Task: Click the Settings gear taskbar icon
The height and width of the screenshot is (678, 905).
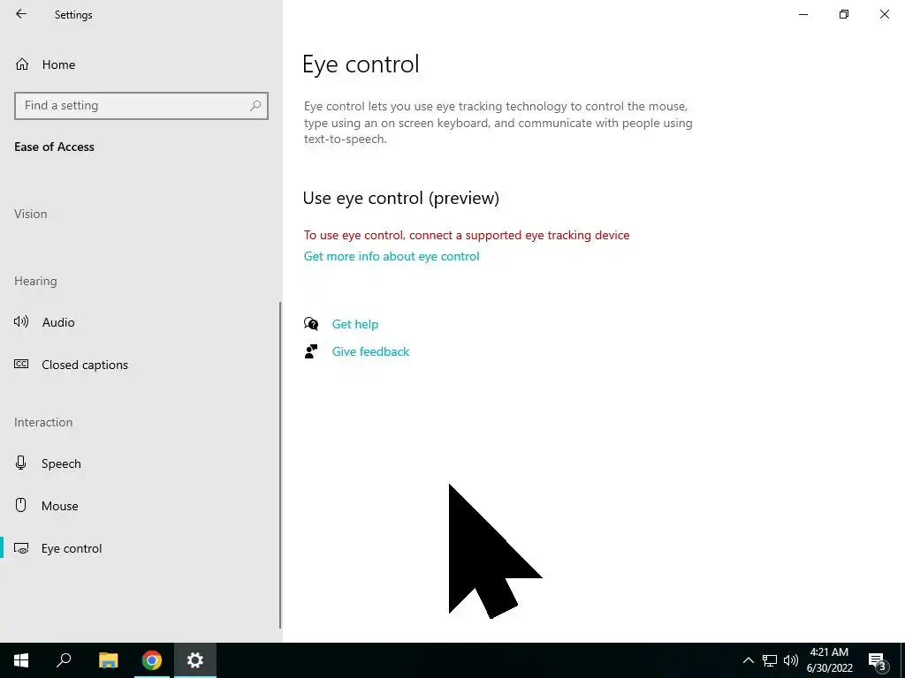Action: (x=195, y=660)
